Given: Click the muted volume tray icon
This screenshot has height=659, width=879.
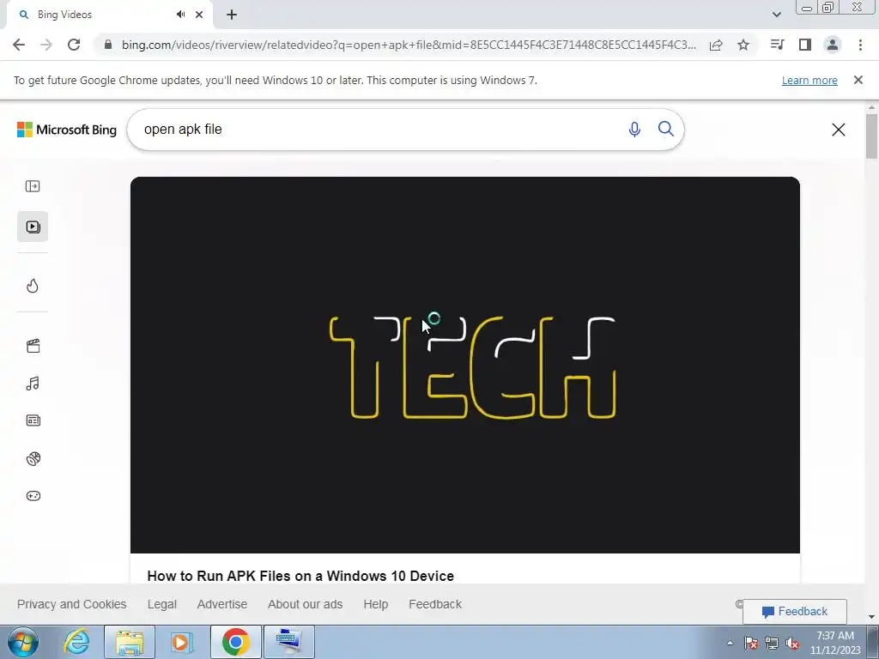Looking at the screenshot, I should pyautogui.click(x=792, y=643).
